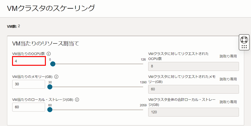
Task: Click the VMクラスタのスケーリング title
Action: (51, 8)
